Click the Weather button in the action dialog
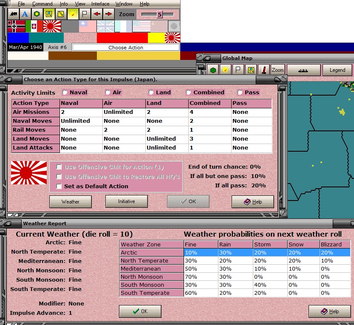Screen dimensions: 354x325 point(71,201)
